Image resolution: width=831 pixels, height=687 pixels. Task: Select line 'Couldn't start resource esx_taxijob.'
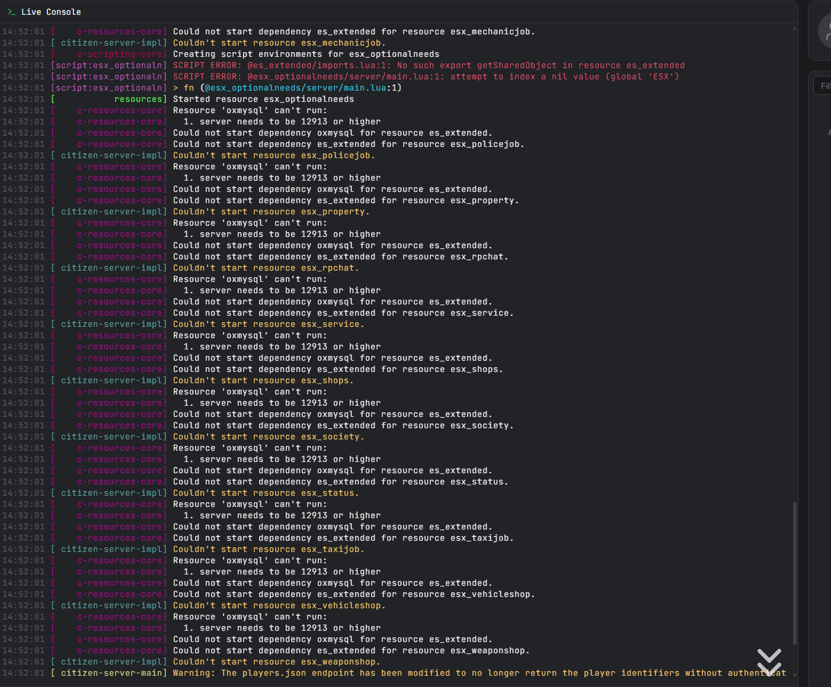pos(269,549)
